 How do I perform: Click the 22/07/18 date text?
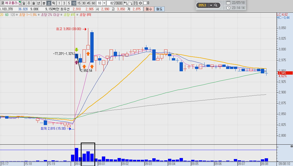tap(238, 3)
